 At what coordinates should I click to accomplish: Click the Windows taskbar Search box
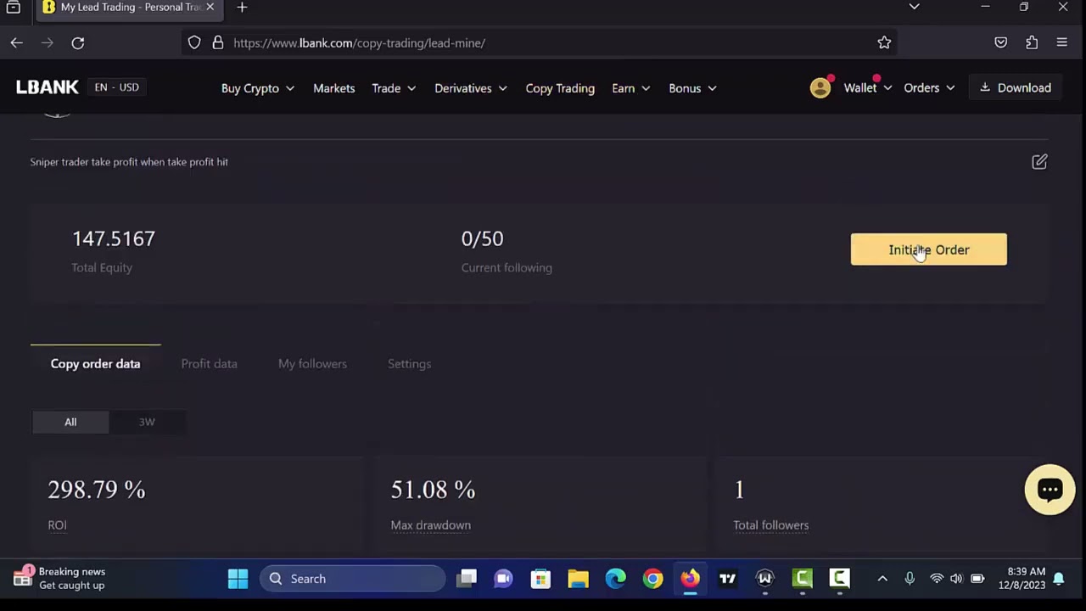click(353, 579)
